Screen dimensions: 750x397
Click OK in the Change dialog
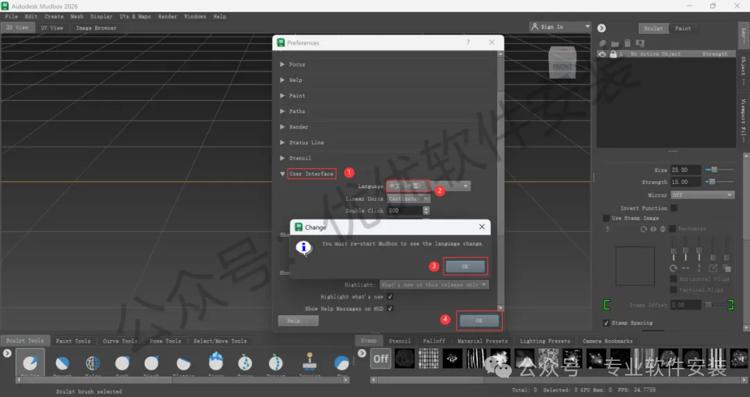(465, 267)
